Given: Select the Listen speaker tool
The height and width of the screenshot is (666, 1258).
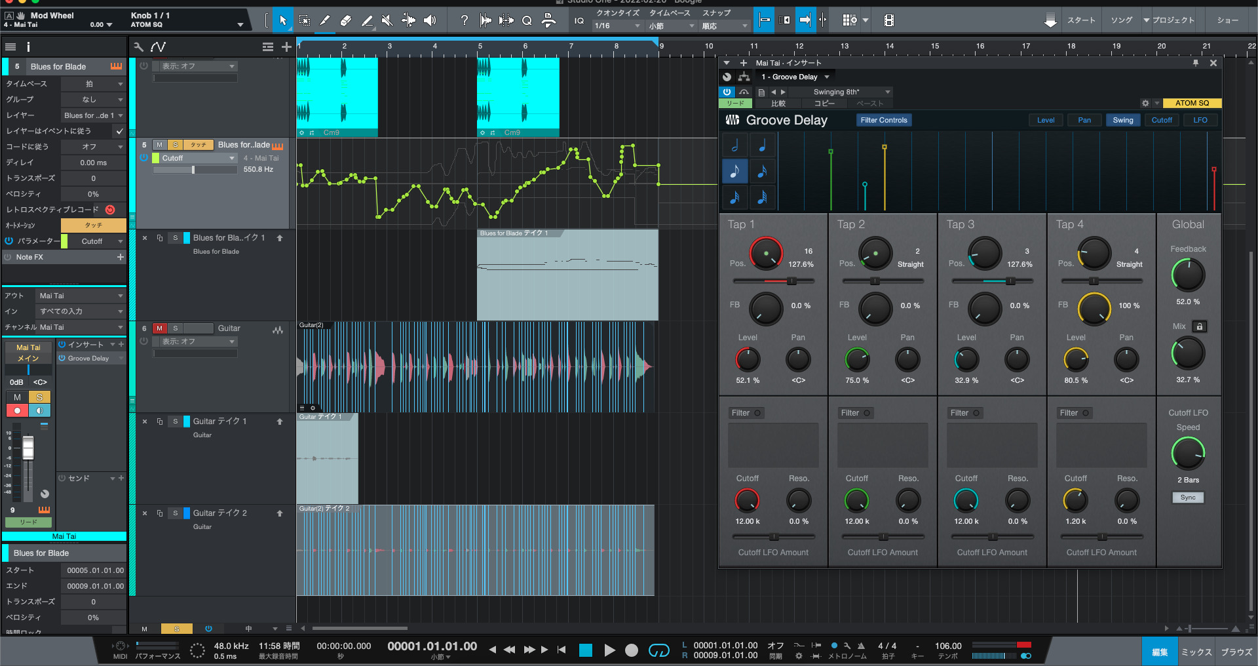Looking at the screenshot, I should click(430, 21).
